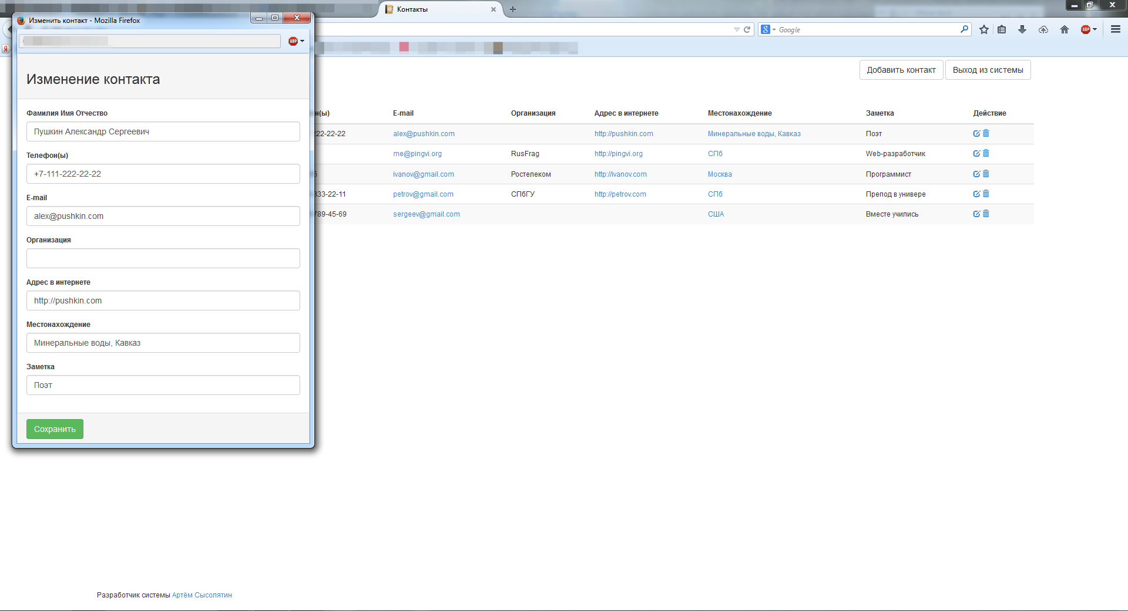Focus the E-mail input field in form
This screenshot has width=1128, height=611.
pos(163,216)
